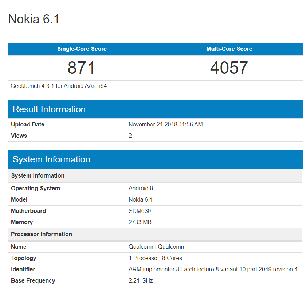Click the Processor Information subsection header
This screenshot has width=306, height=287.
coord(41,234)
